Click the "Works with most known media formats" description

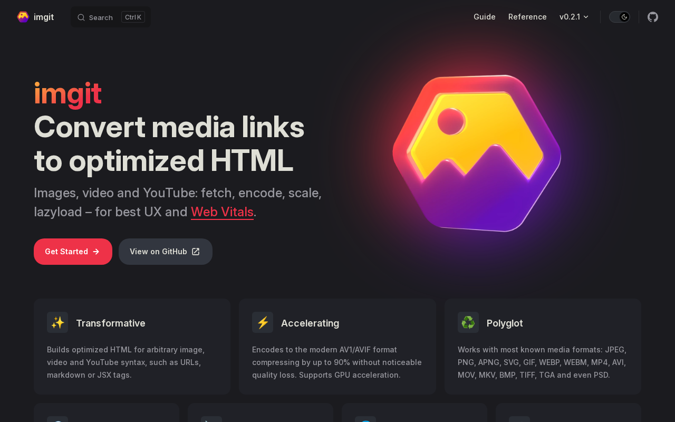542,362
